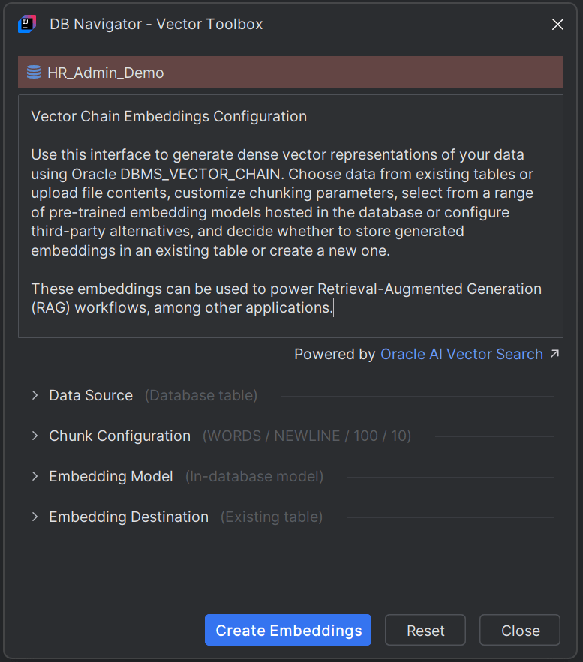The height and width of the screenshot is (662, 583).
Task: Click the Database table hint next to Data Source
Action: tap(200, 394)
